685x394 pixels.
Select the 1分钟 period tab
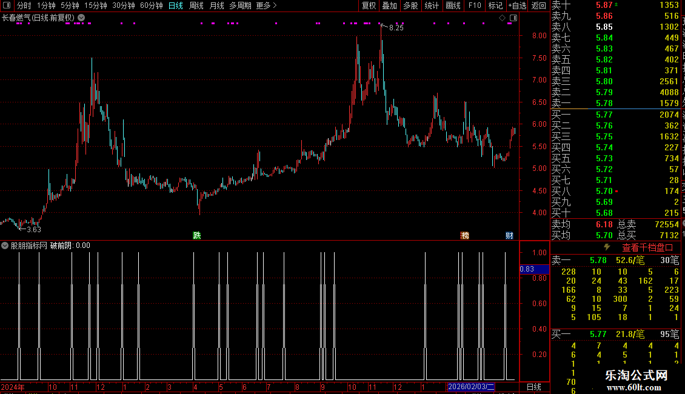click(46, 5)
